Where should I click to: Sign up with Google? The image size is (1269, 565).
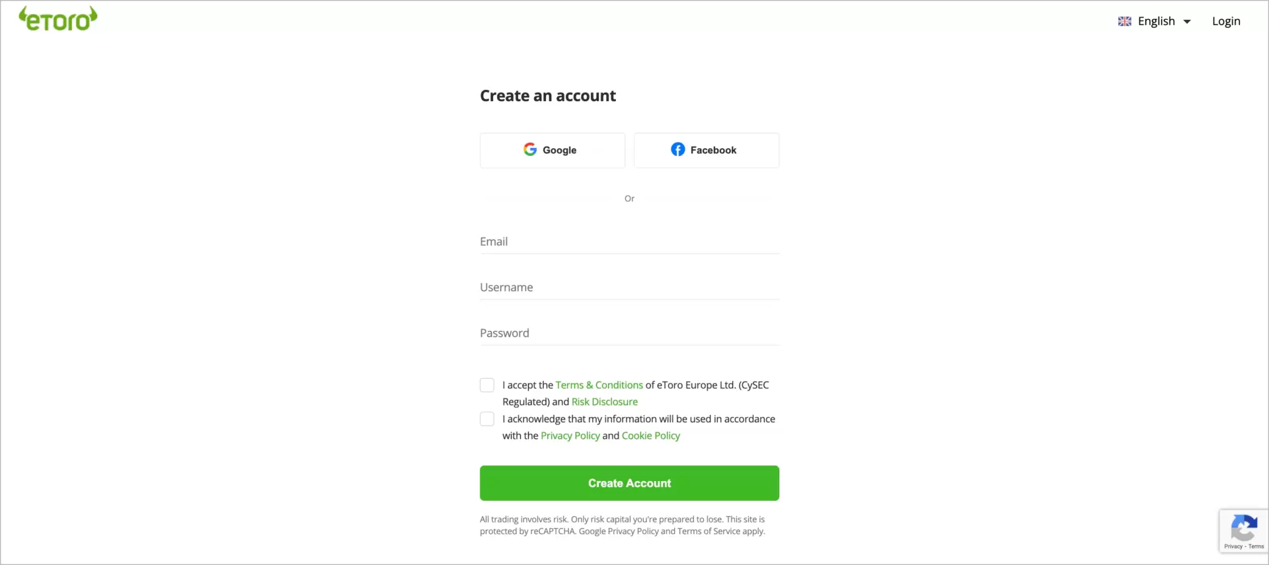[x=552, y=150]
